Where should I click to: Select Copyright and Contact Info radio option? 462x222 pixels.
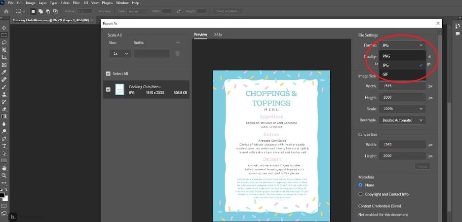click(360, 194)
